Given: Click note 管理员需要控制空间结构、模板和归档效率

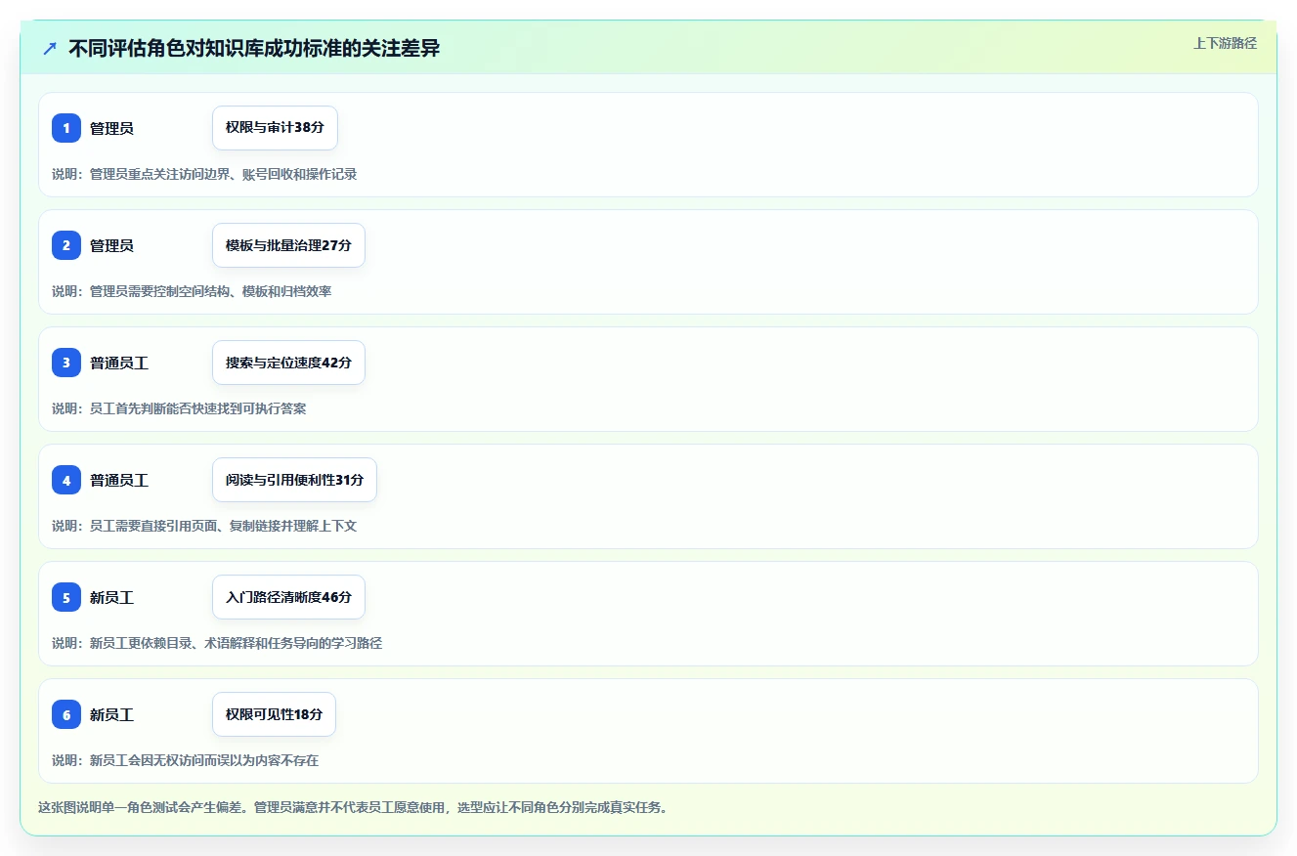Looking at the screenshot, I should click(x=192, y=291).
